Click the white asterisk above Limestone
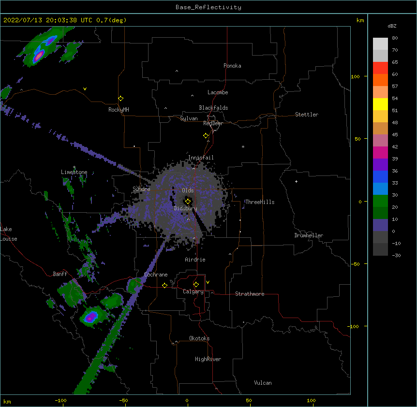The height and width of the screenshot is (407, 417). [74, 167]
